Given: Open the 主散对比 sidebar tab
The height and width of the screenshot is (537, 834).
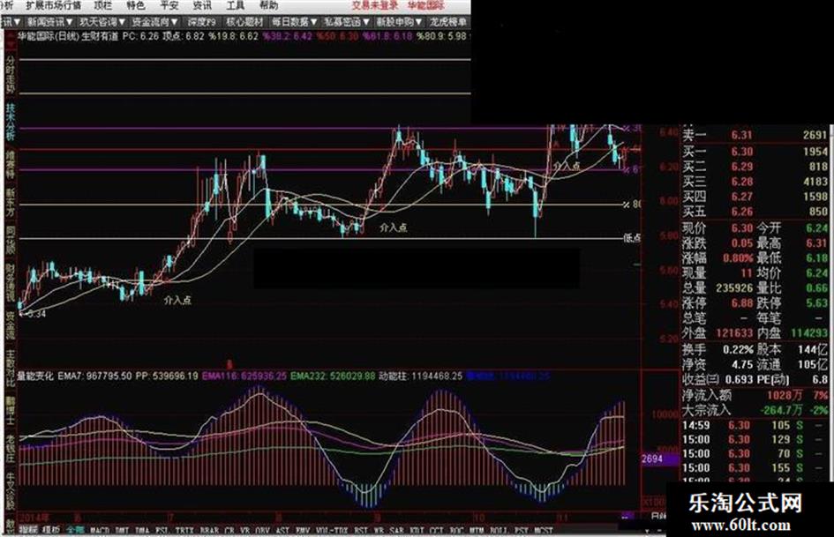Looking at the screenshot, I should [10, 369].
